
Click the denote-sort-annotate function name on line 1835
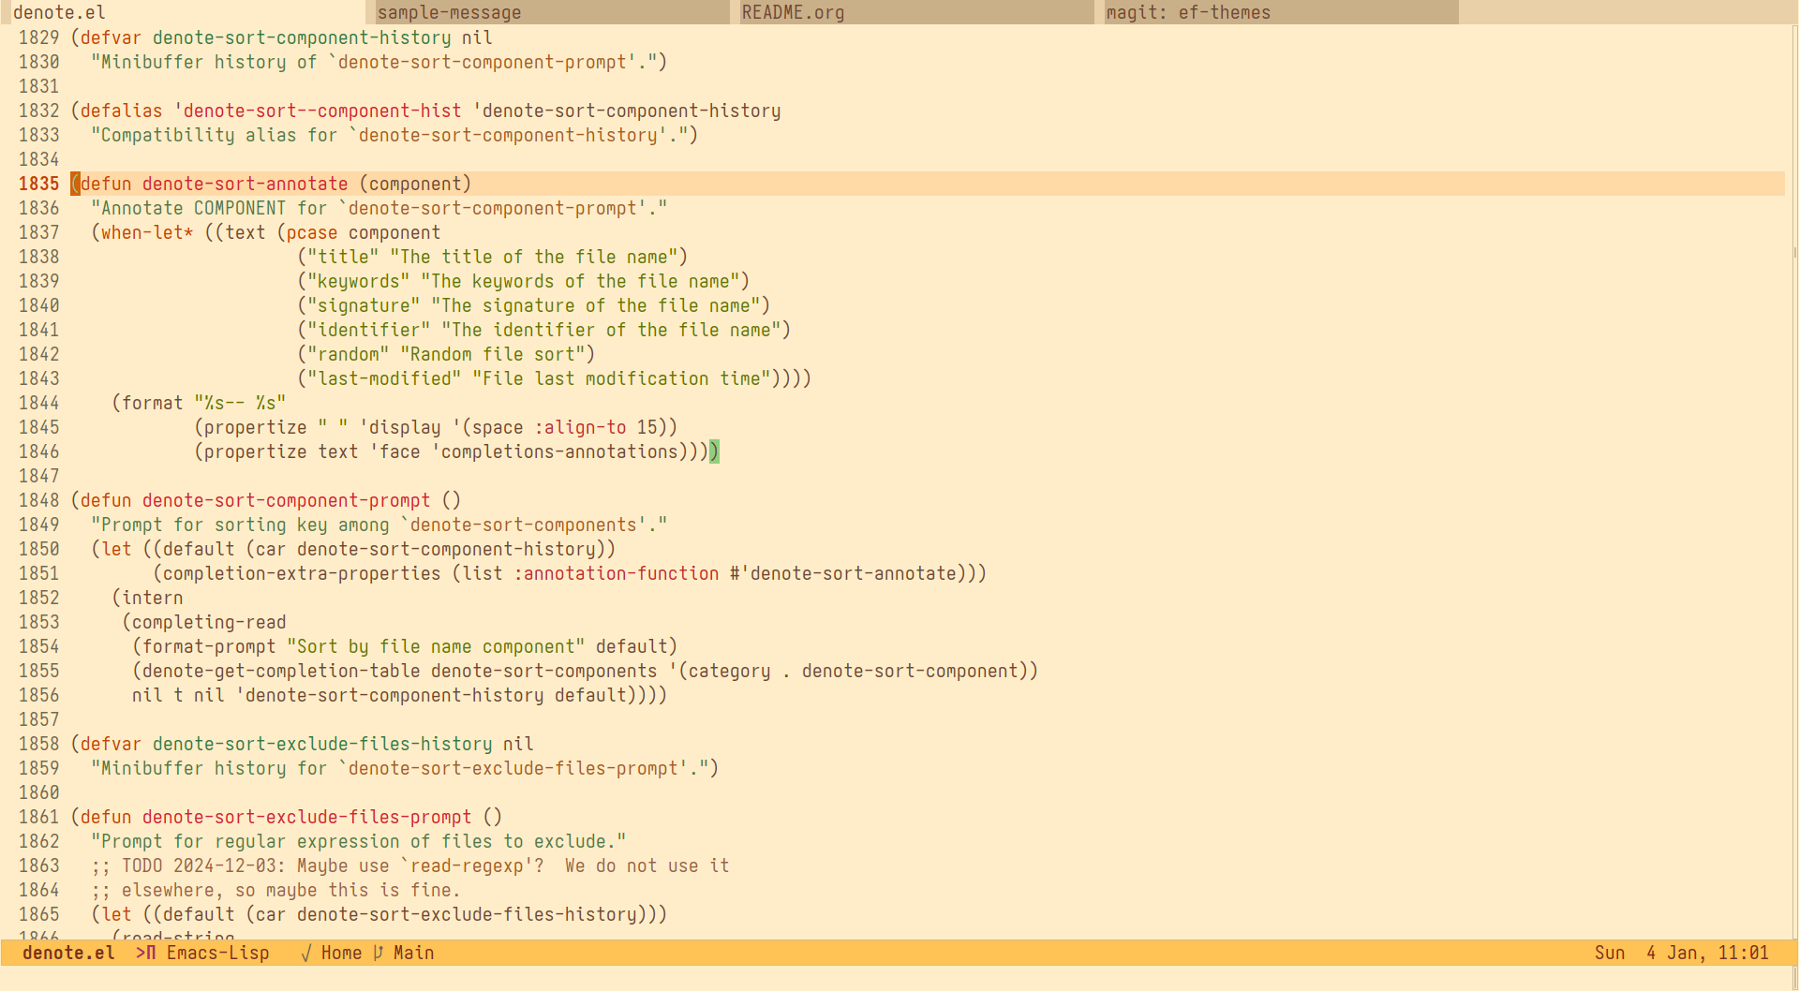[x=245, y=184]
